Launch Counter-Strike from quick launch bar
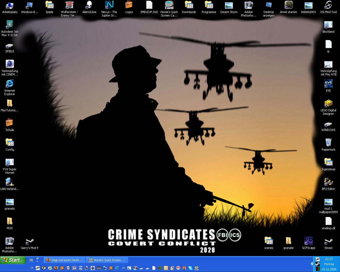 tap(44, 268)
